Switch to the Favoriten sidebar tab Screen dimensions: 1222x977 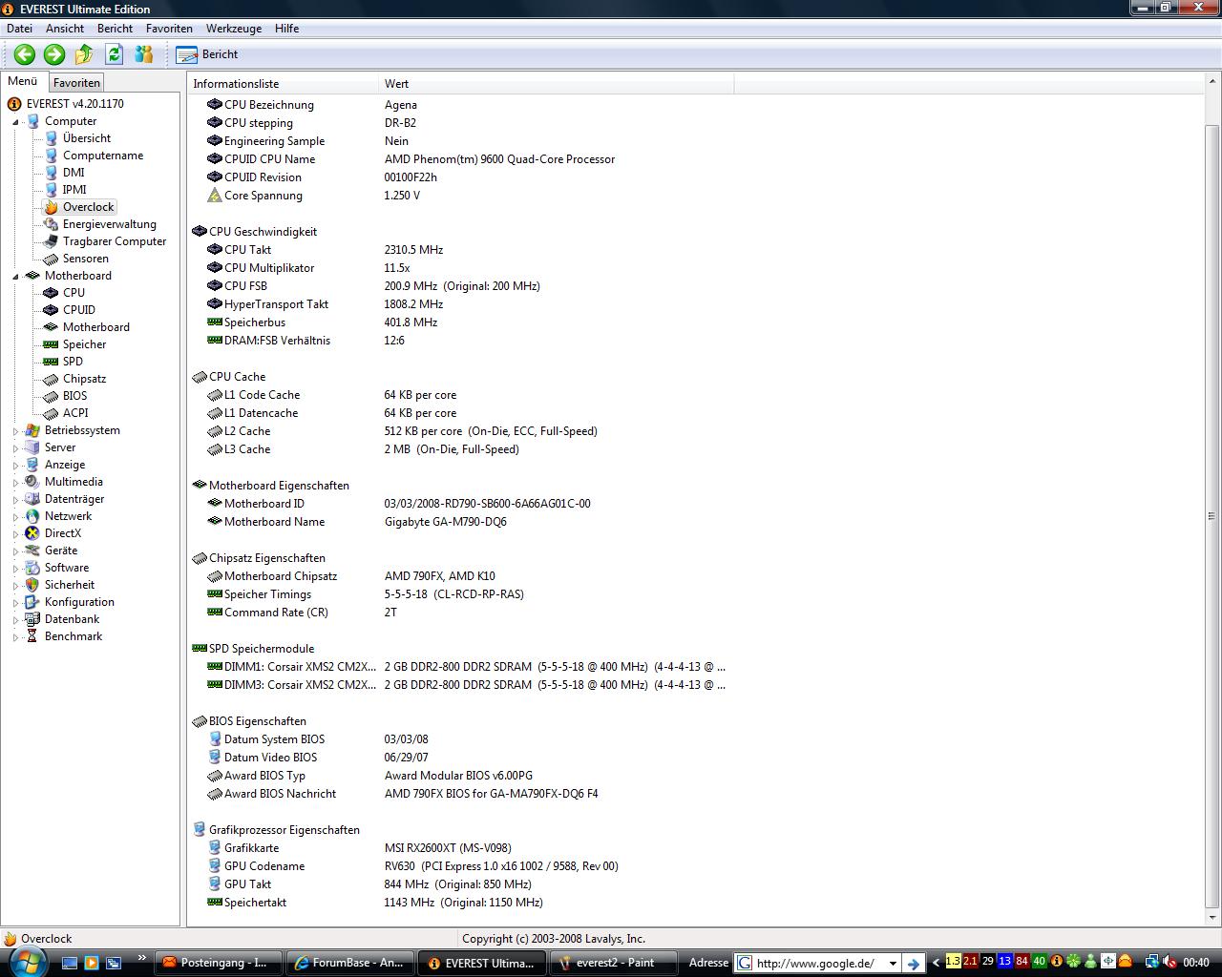[76, 83]
